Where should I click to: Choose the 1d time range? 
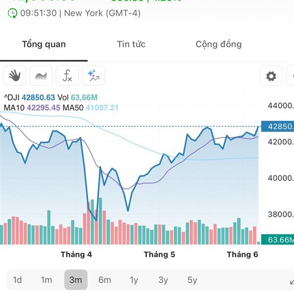(x=17, y=280)
